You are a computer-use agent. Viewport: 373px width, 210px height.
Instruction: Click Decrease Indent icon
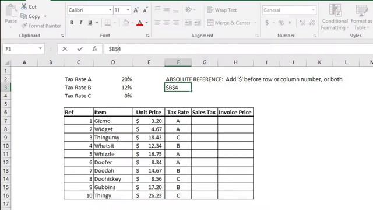(188, 23)
